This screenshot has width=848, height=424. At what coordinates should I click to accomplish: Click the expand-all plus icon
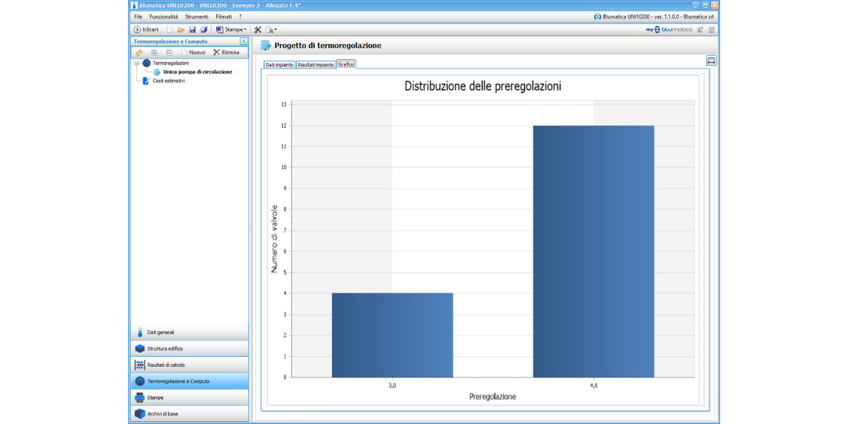[x=154, y=52]
